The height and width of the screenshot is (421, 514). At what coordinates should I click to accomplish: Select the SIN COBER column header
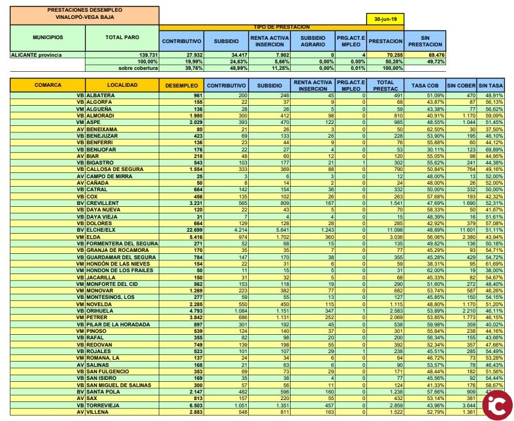(x=460, y=85)
